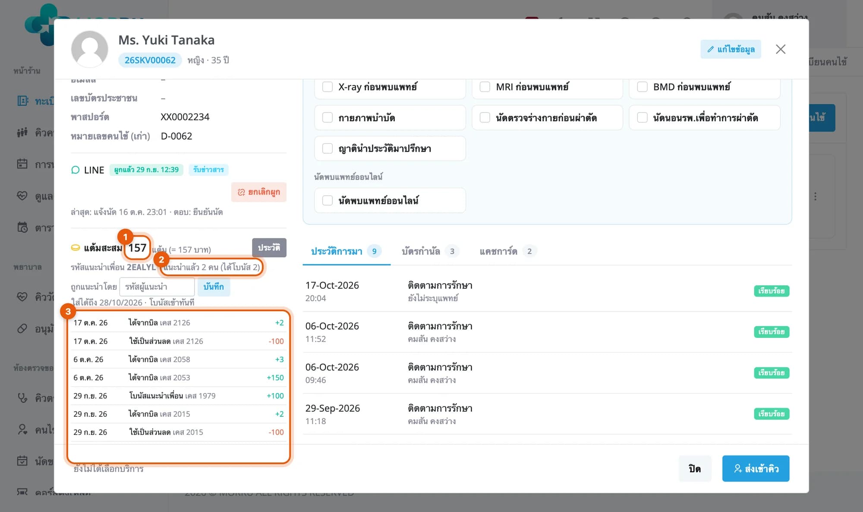Check นัดตรวจร่างกายก่อนผ่าตัด option
The height and width of the screenshot is (512, 863).
coord(485,118)
